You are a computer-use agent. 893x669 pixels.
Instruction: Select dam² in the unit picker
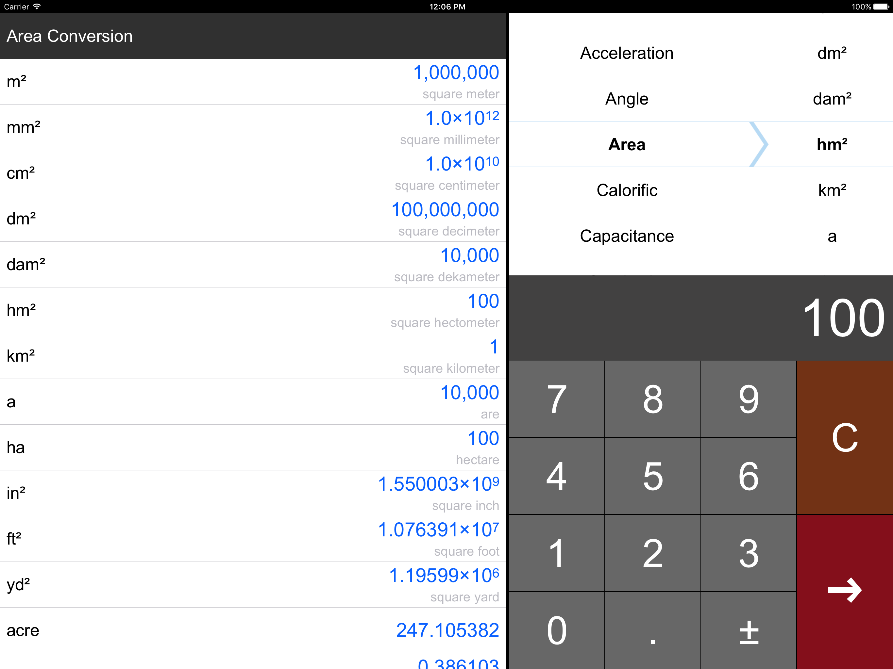pyautogui.click(x=832, y=99)
